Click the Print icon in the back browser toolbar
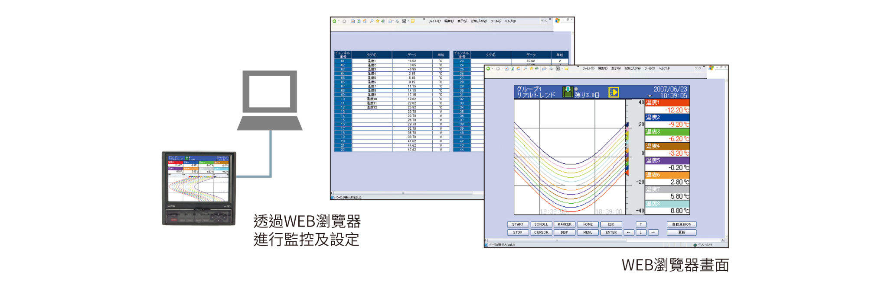 pyautogui.click(x=397, y=21)
